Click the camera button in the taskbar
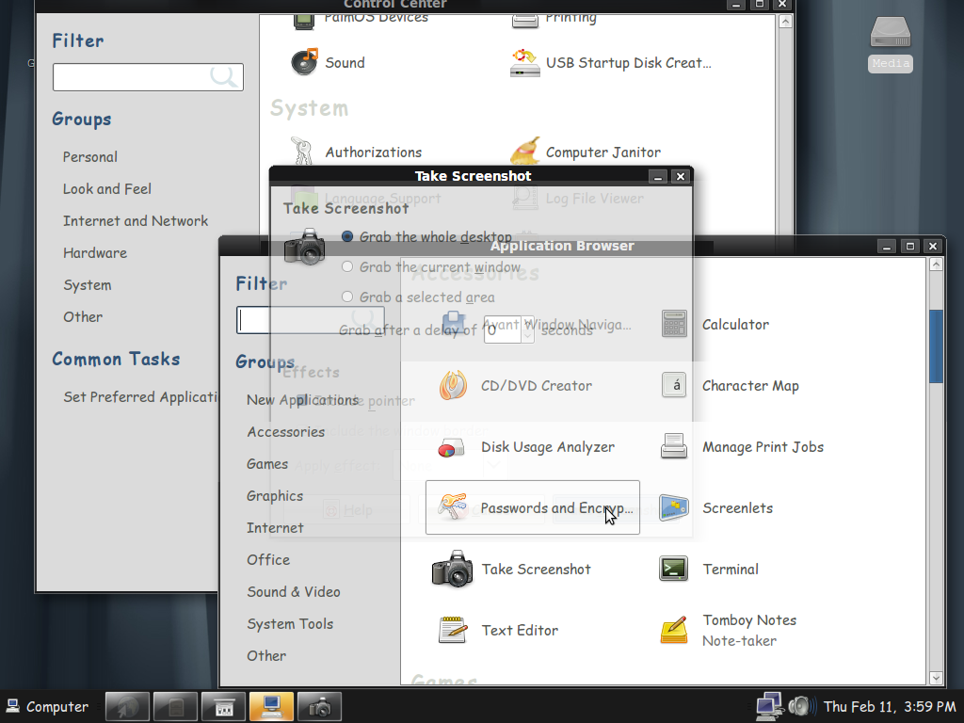Viewport: 964px width, 723px height. click(320, 706)
